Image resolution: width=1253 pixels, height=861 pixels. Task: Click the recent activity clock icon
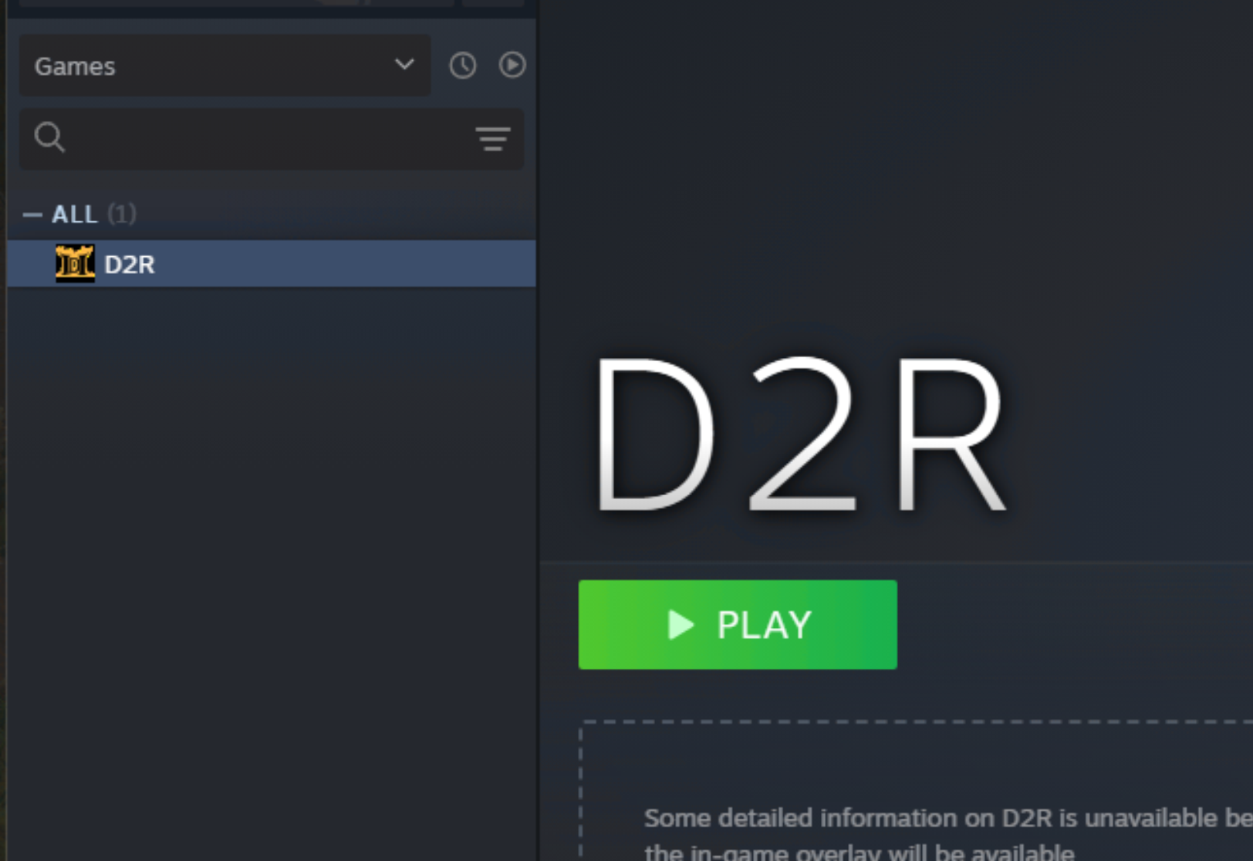coord(463,66)
